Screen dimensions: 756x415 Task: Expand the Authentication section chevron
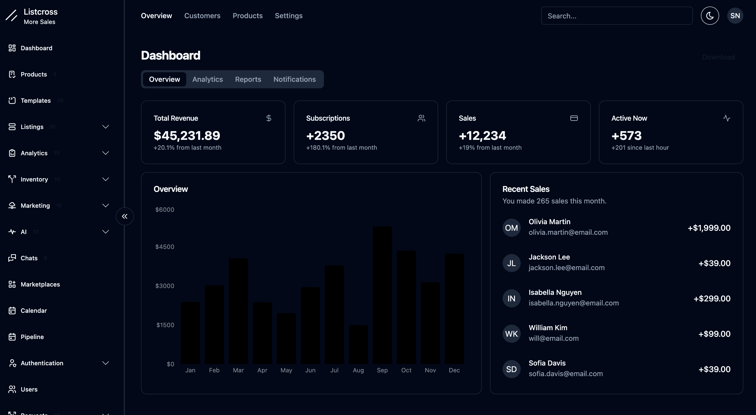pos(105,363)
